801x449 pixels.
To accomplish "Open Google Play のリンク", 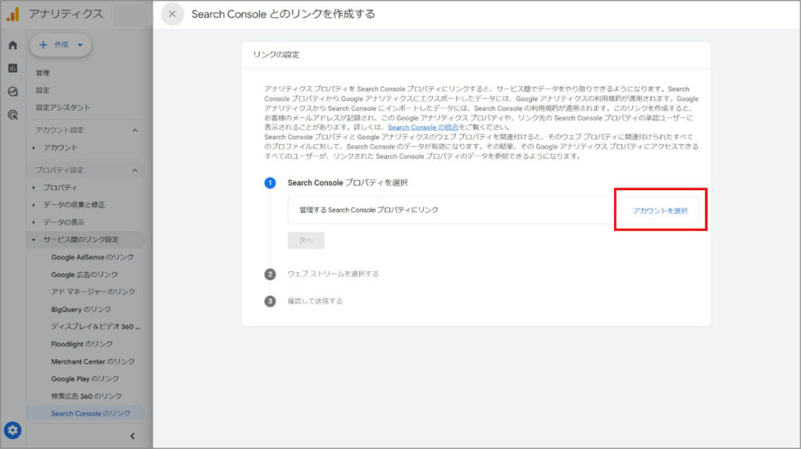I will [84, 379].
